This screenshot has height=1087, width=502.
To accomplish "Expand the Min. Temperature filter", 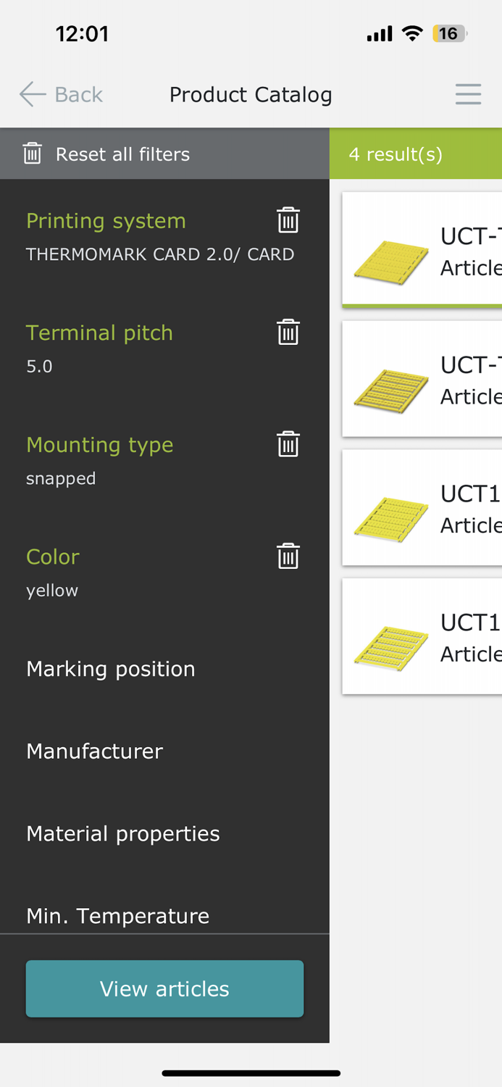I will [x=118, y=915].
